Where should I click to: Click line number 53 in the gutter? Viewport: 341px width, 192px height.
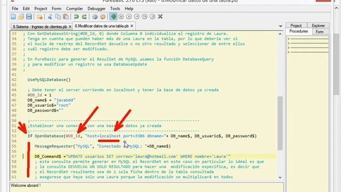[x=14, y=136]
